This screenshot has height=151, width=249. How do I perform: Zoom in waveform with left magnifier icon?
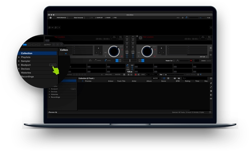point(49,27)
